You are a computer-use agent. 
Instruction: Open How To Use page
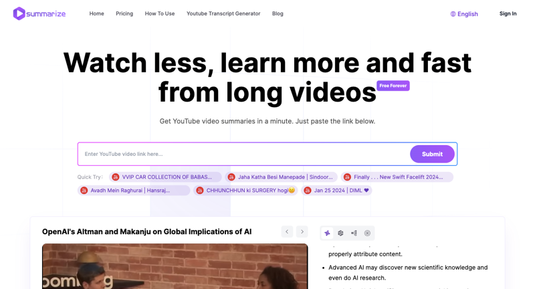160,13
